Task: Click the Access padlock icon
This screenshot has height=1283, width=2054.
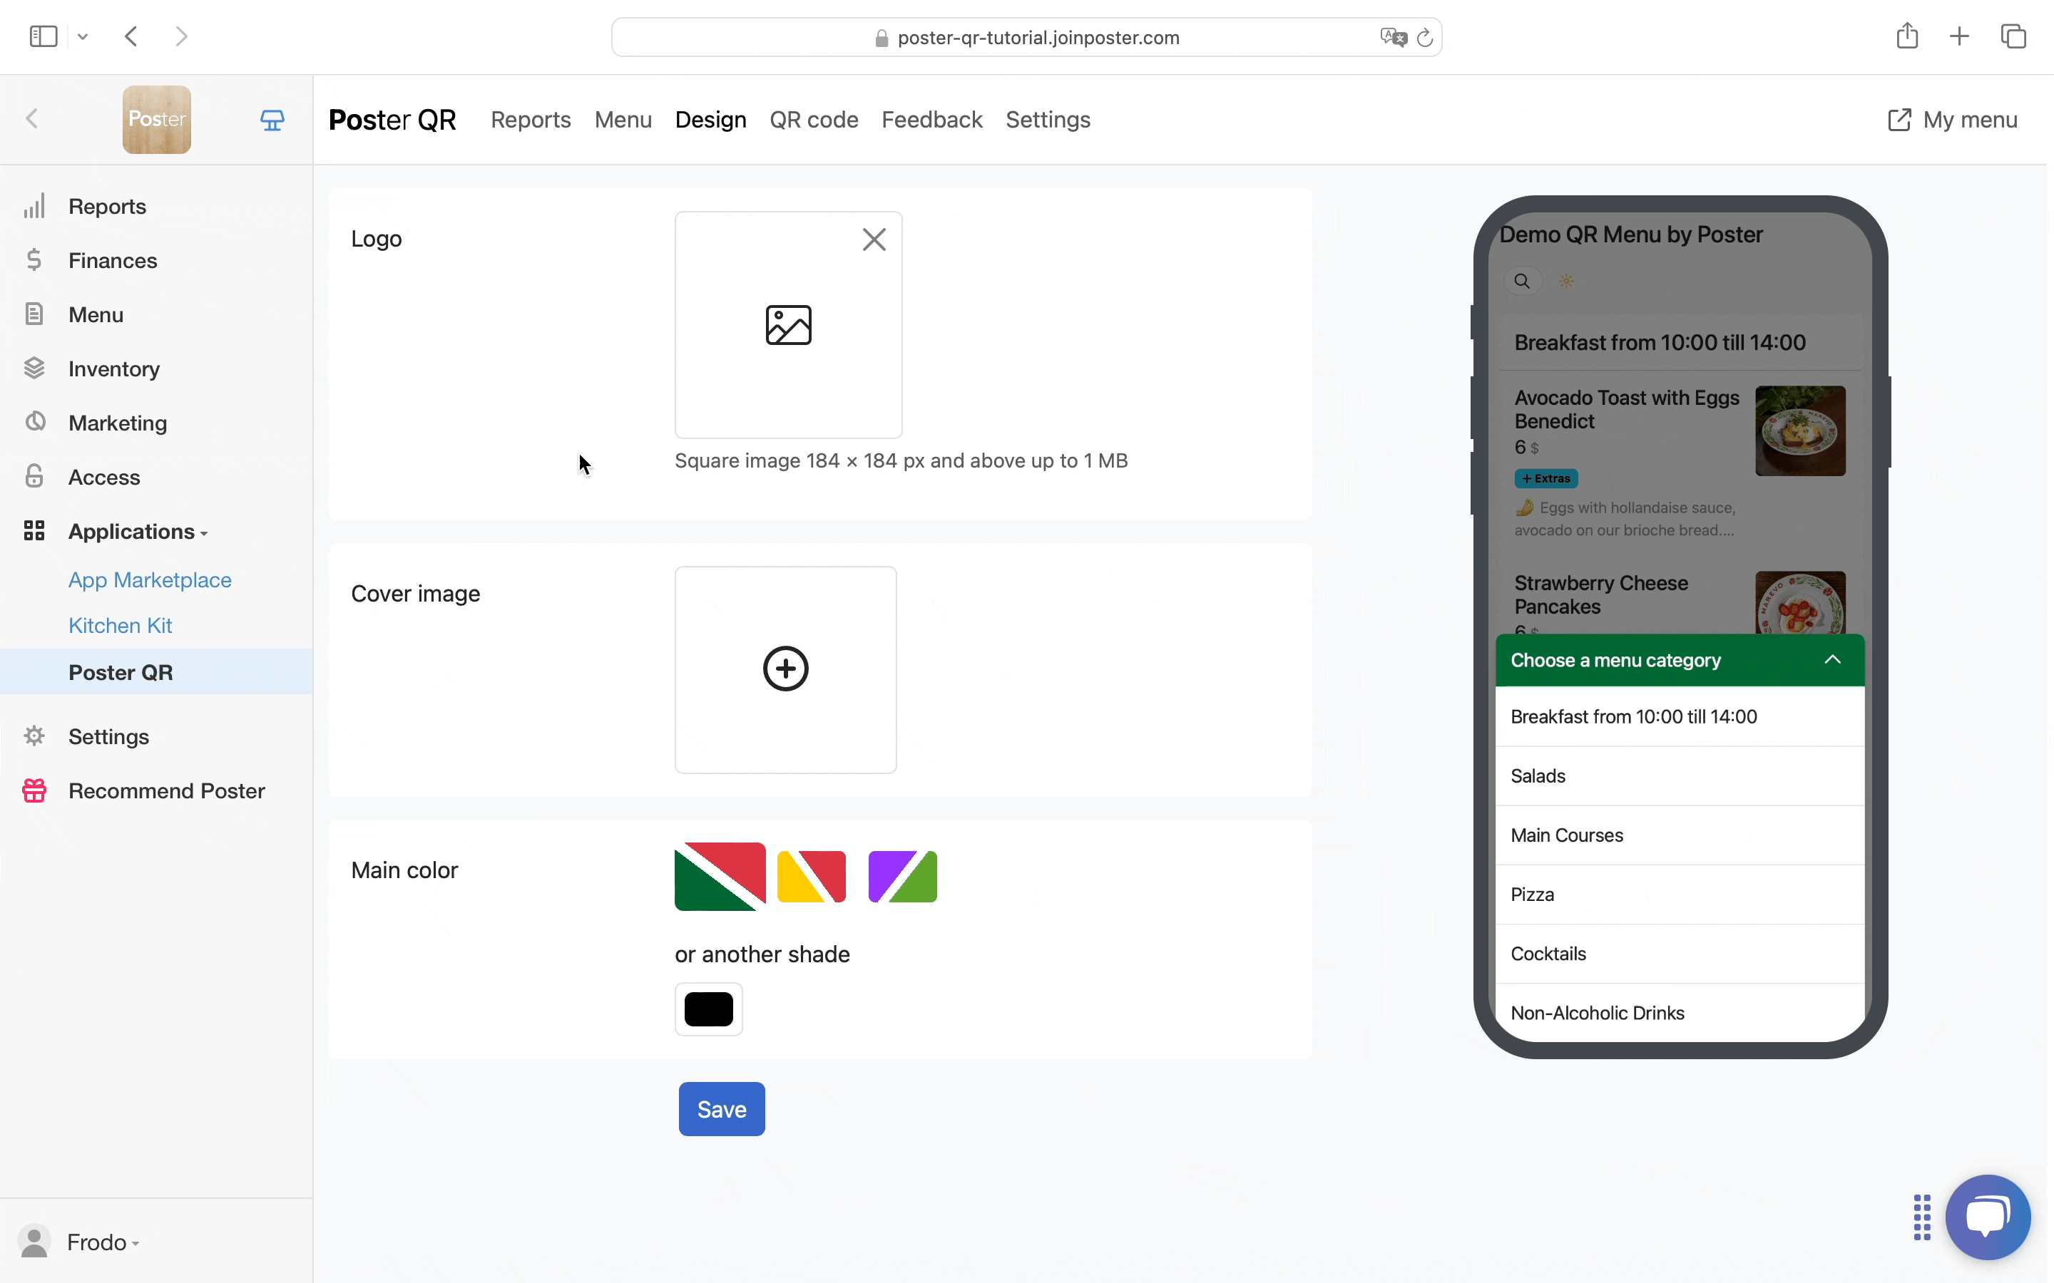Action: pyautogui.click(x=34, y=476)
